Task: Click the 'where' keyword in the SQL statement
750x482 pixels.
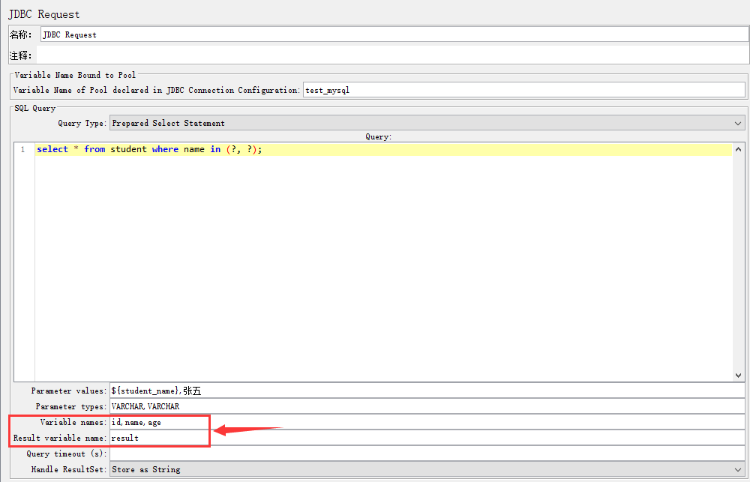Action: click(165, 150)
